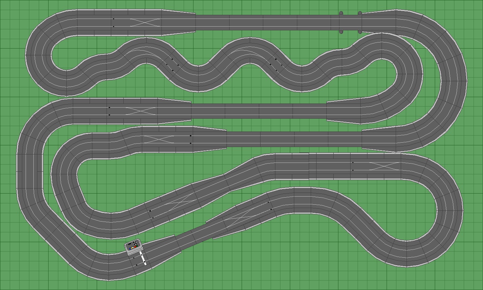Click the white start/finish line

143,258
